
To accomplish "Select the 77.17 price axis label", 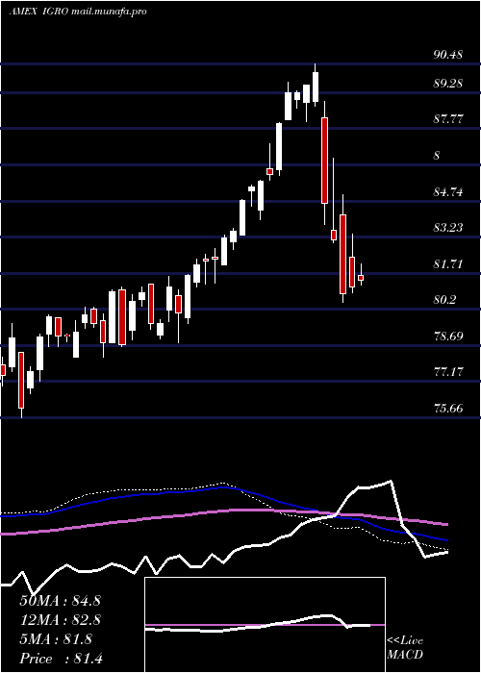I will 448,372.
